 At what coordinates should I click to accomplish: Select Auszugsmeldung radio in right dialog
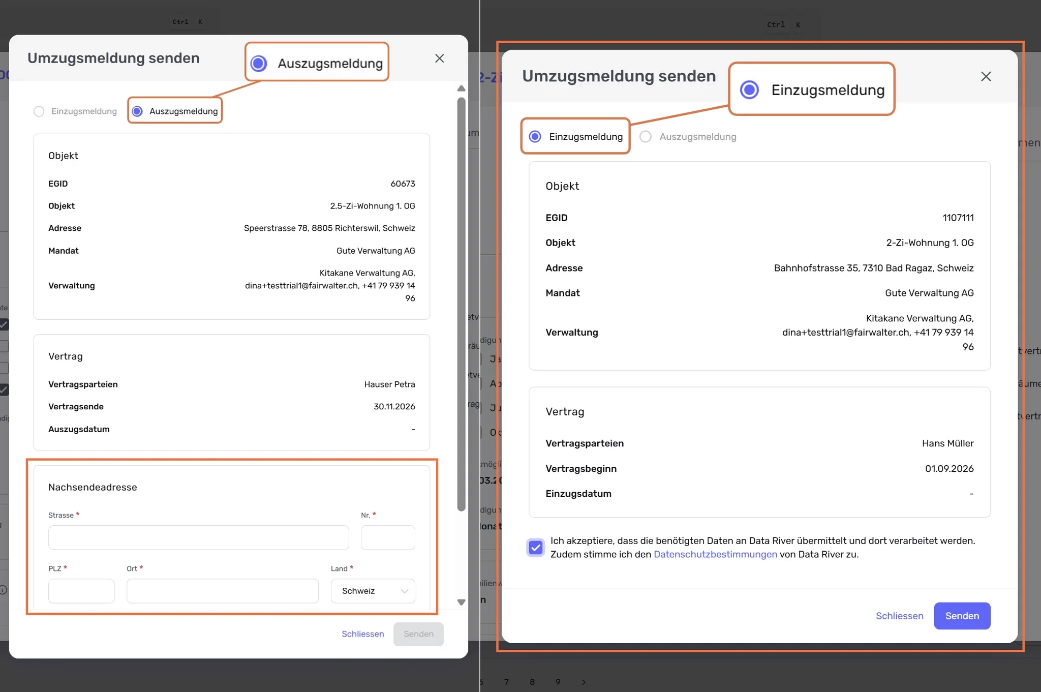click(x=646, y=136)
